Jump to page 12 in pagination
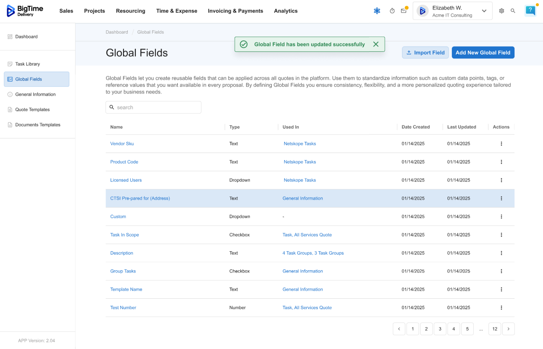Screen dimensions: 543x349 coord(495,329)
